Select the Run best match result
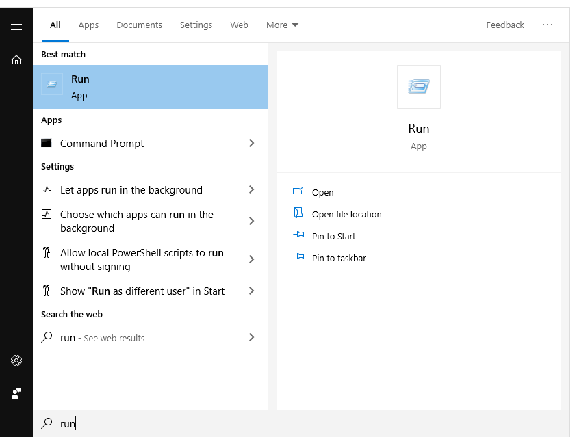Image resolution: width=577 pixels, height=437 pixels. pos(151,87)
